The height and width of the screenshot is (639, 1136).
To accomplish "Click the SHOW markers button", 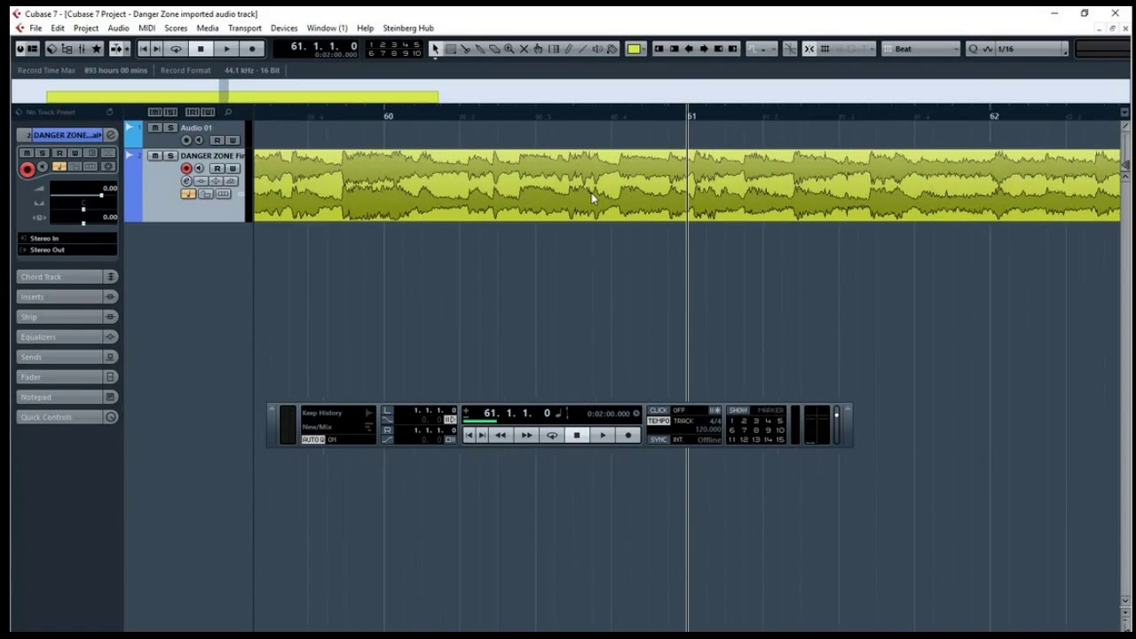I will point(738,410).
